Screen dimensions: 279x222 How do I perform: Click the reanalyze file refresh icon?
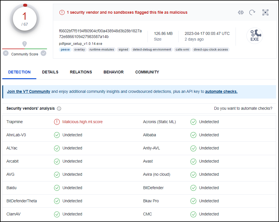pyautogui.click(x=252, y=13)
